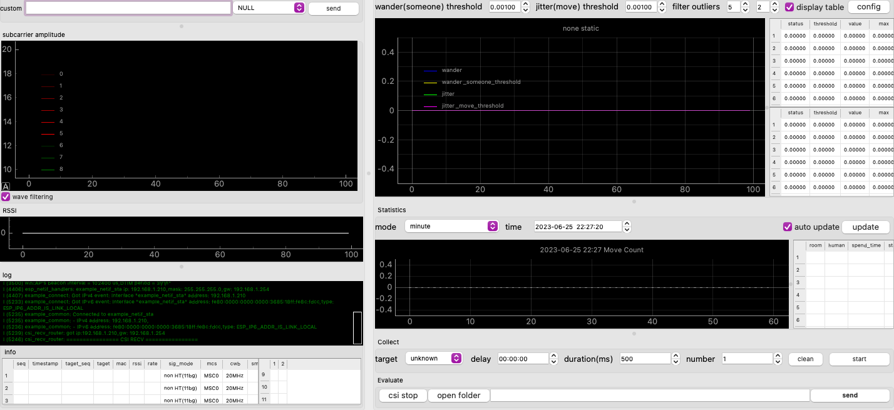Screen dimensions: 894x410
Task: Click send next to the custom input box
Action: point(333,8)
